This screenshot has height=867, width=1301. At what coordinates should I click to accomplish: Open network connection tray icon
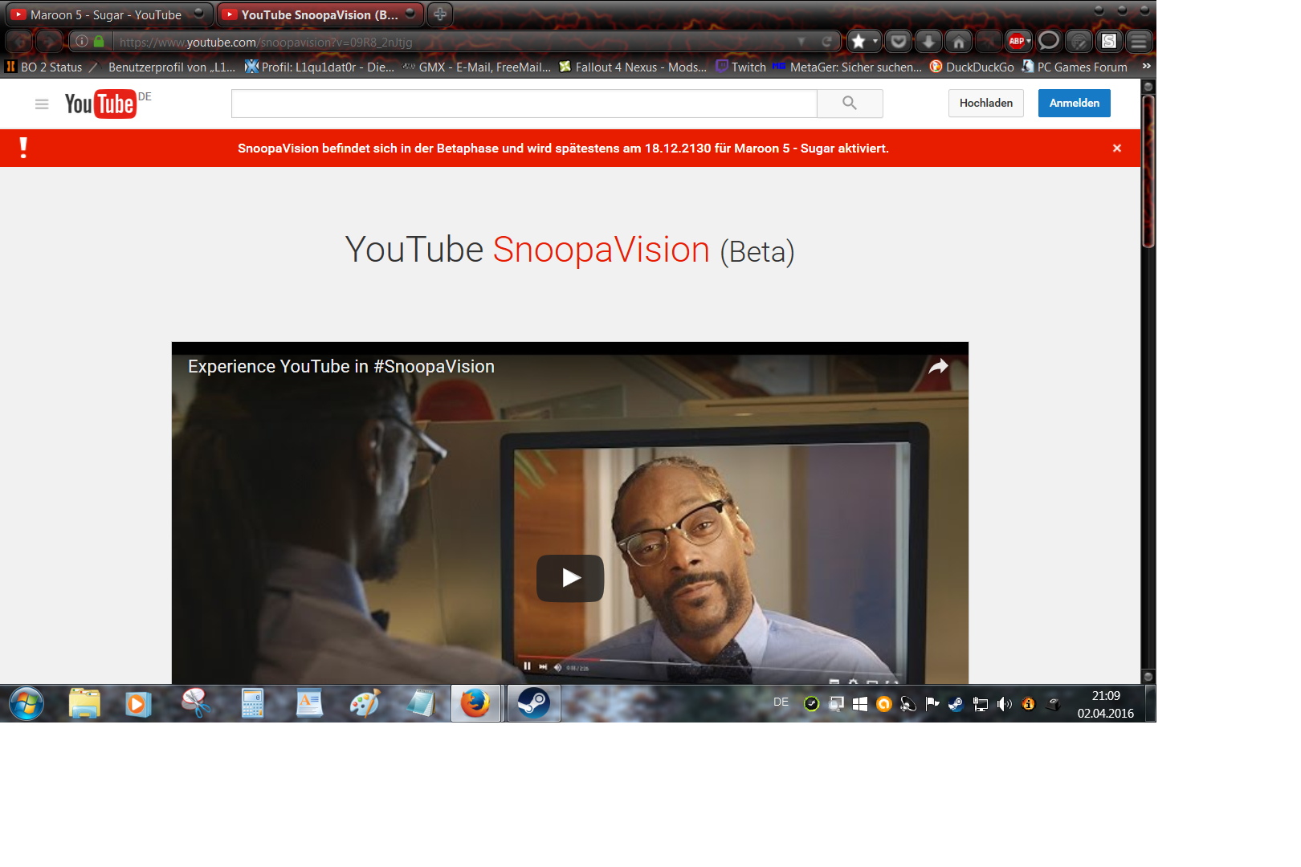pos(980,704)
